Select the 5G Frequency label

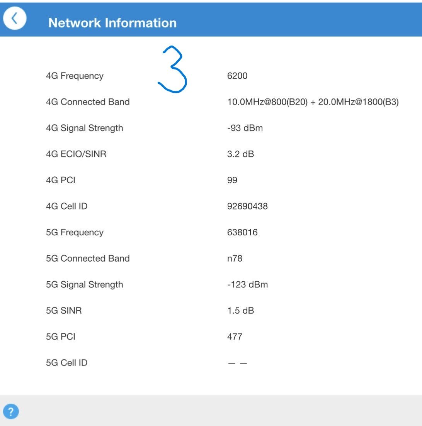[75, 232]
